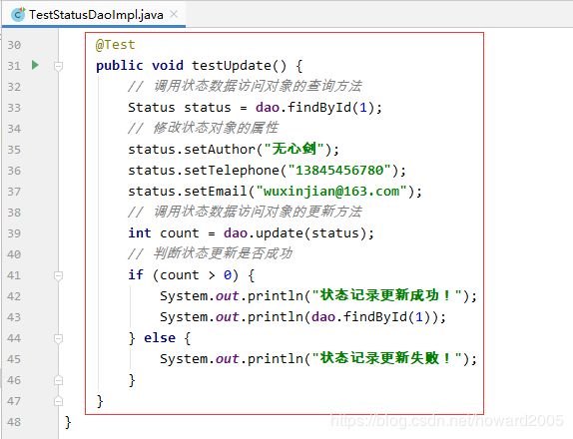Image resolution: width=573 pixels, height=439 pixels.
Task: Click dao.update(status) on line 39
Action: click(x=295, y=233)
